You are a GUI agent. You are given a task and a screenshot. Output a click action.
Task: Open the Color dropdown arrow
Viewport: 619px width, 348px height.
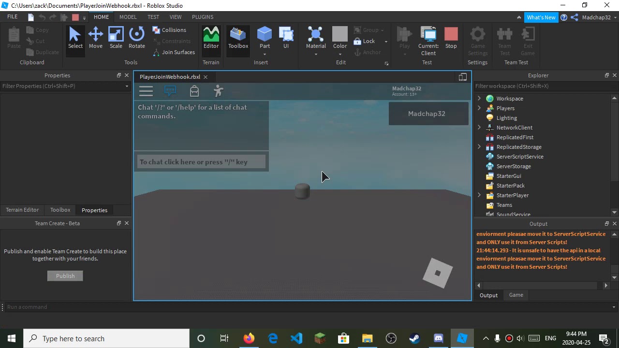[340, 54]
